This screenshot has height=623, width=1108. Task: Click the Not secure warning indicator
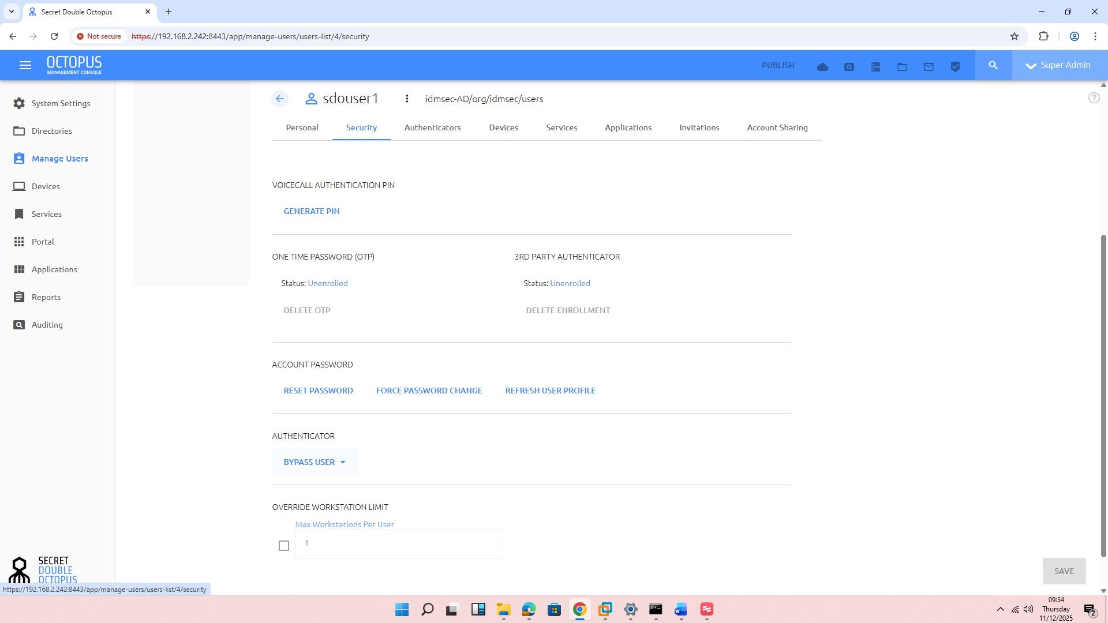tap(99, 36)
